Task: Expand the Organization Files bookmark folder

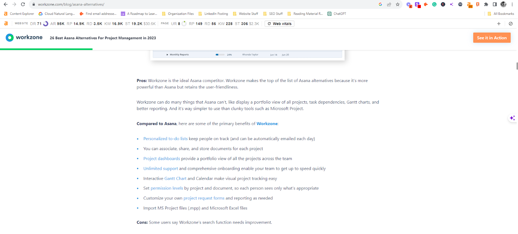Action: (178, 14)
